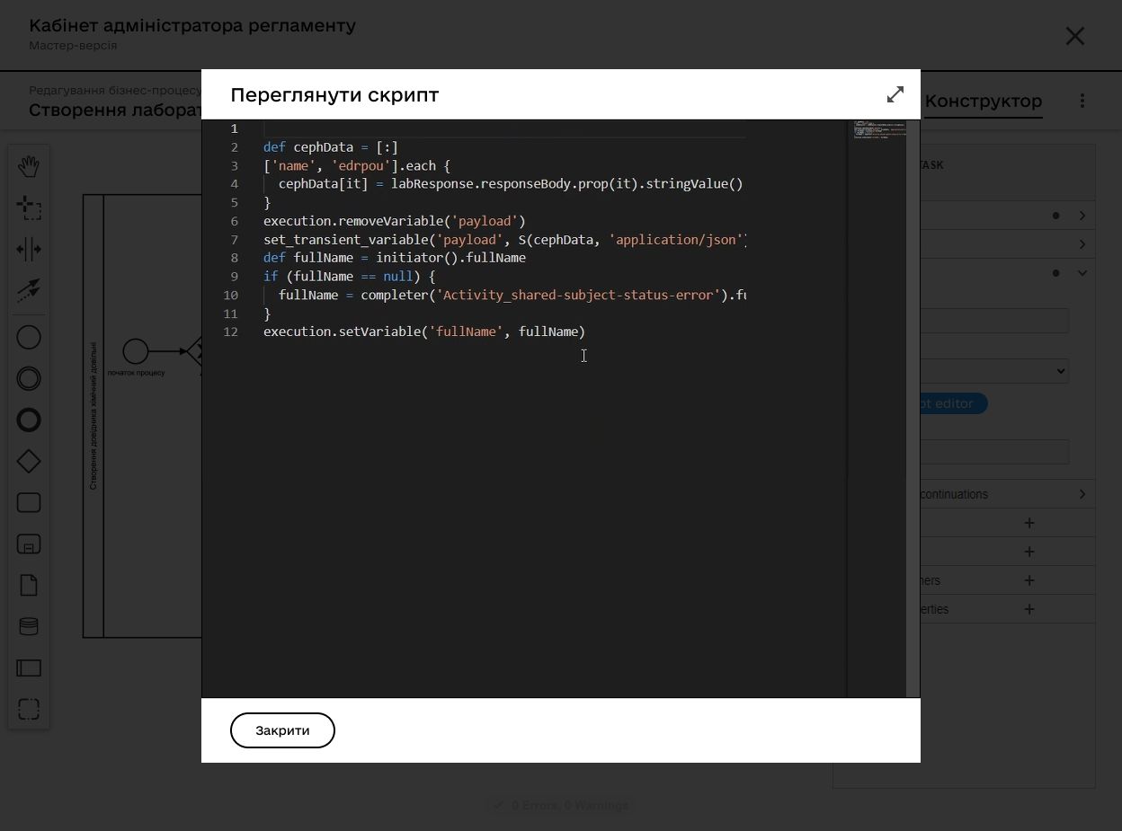Close the admin cabinet with the X
1122x831 pixels.
coord(1075,36)
